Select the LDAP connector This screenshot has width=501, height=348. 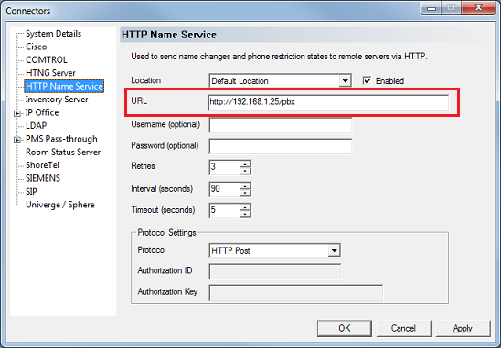36,125
